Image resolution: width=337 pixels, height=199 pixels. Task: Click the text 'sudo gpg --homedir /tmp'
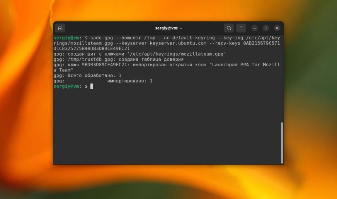click(123, 38)
